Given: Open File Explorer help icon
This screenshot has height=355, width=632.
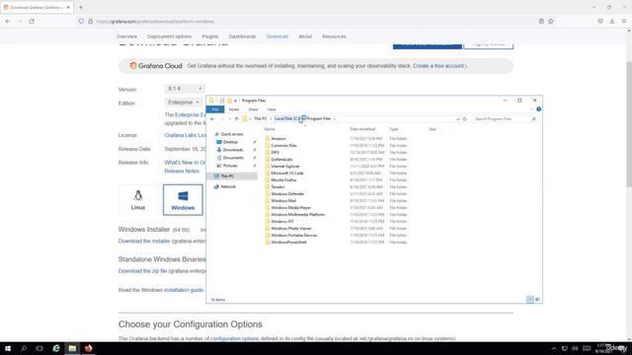Looking at the screenshot, I should (x=538, y=109).
